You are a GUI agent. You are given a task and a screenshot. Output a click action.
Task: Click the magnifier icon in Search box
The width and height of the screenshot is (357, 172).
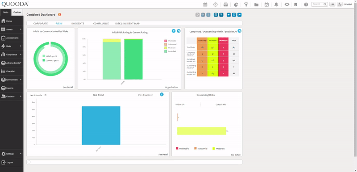(325, 4)
